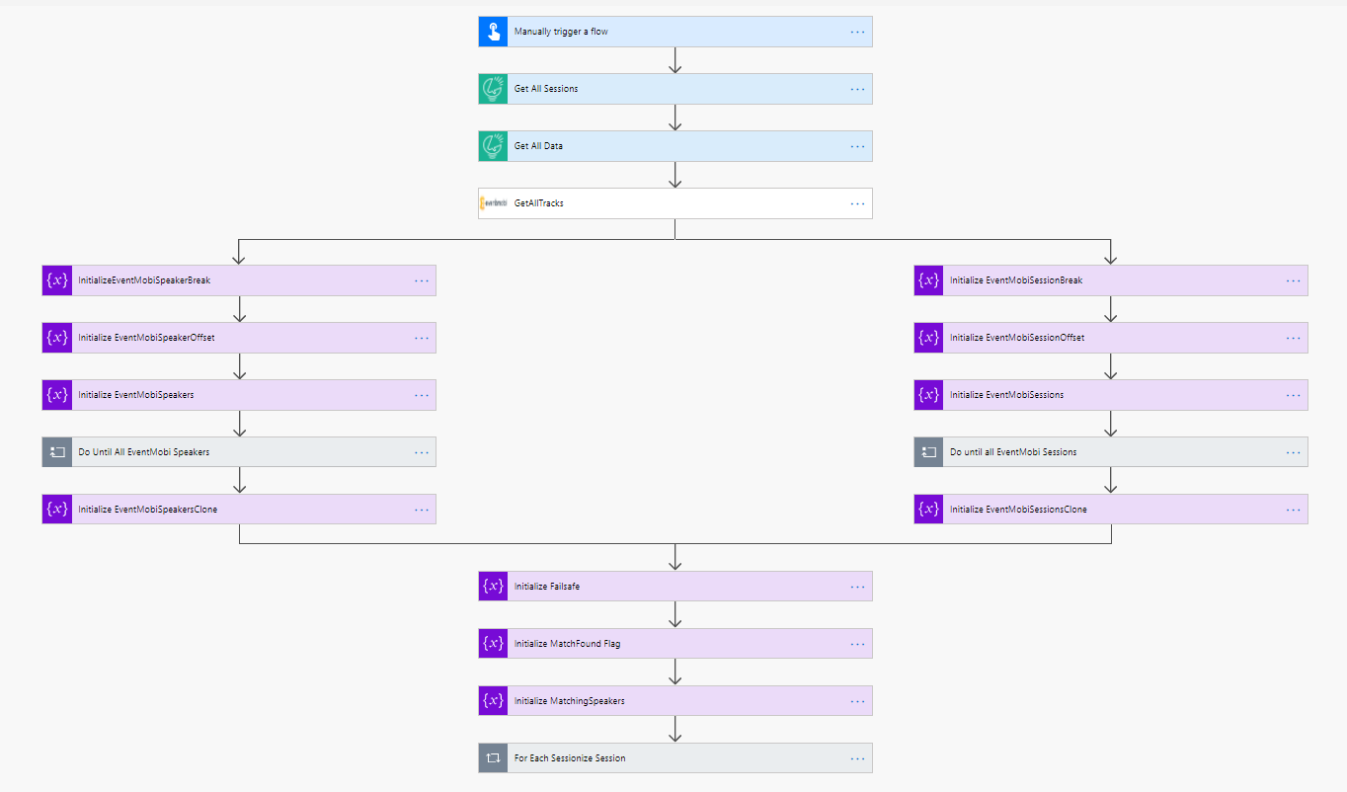Image resolution: width=1347 pixels, height=792 pixels.
Task: Click the GetAllTracks EventMobi logo icon
Action: 493,203
